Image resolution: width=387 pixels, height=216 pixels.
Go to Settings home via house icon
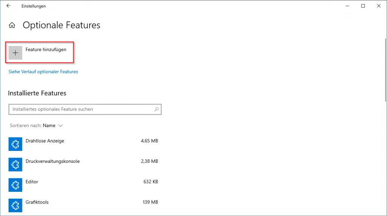pyautogui.click(x=12, y=26)
